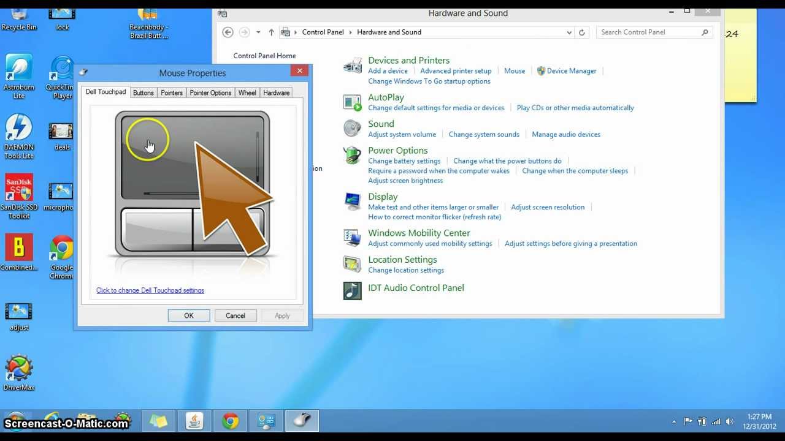This screenshot has height=441, width=785.
Task: Select the SanDisk SSD Toolkit desktop icon
Action: click(x=19, y=197)
